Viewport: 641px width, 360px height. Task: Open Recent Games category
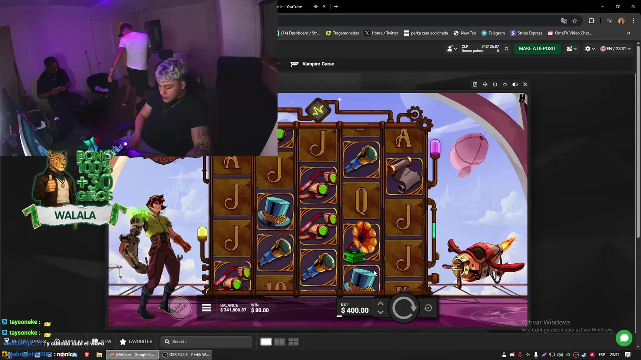point(25,342)
